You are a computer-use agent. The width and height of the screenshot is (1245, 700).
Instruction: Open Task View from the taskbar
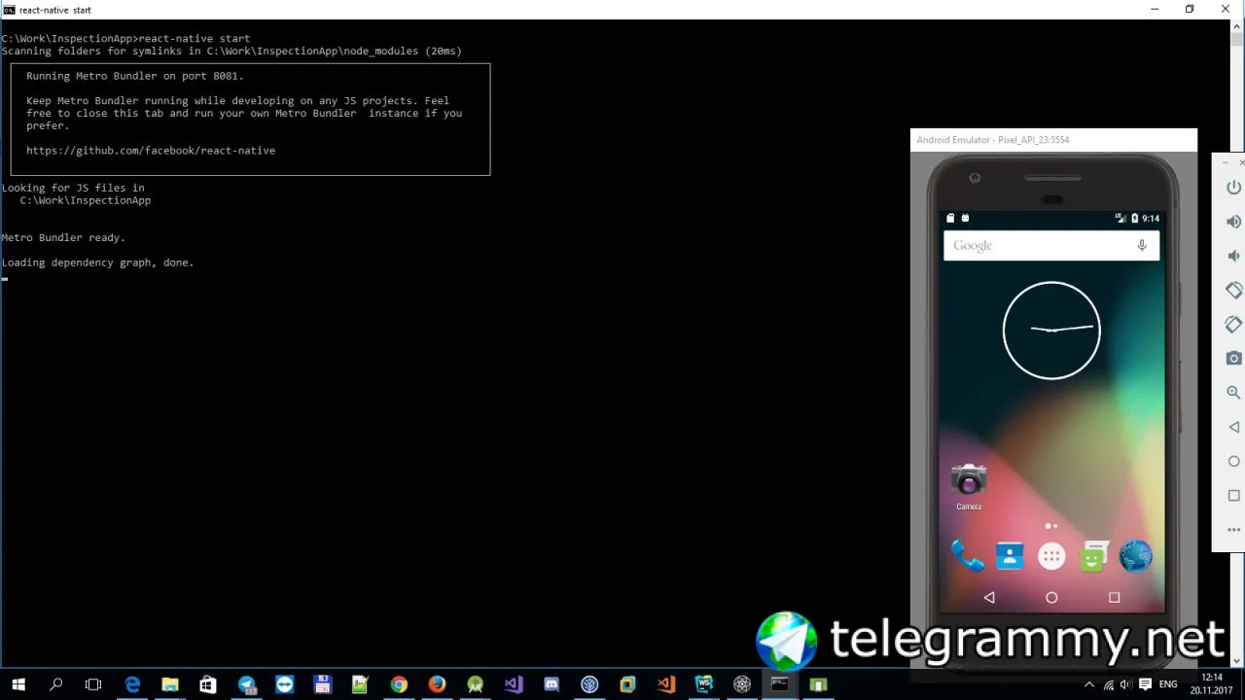click(x=93, y=684)
